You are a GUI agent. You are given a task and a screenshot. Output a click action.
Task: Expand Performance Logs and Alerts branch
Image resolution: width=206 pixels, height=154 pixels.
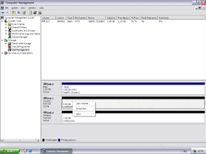6,34
